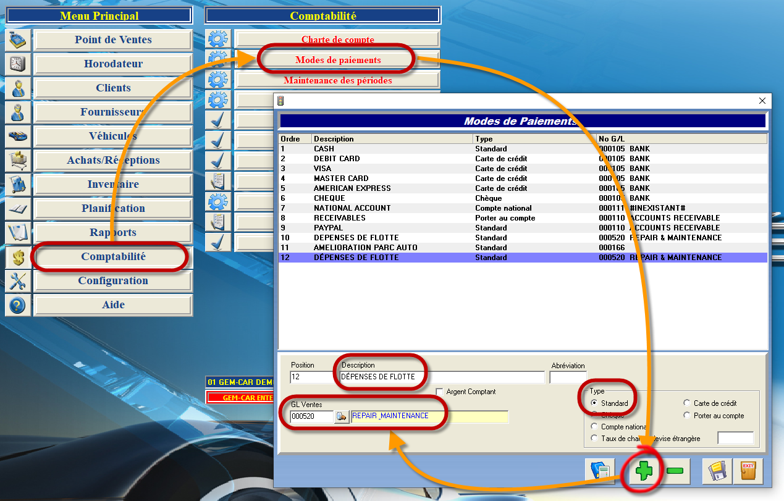This screenshot has height=501, width=784.
Task: Open the Point de Ventes menu
Action: point(113,40)
